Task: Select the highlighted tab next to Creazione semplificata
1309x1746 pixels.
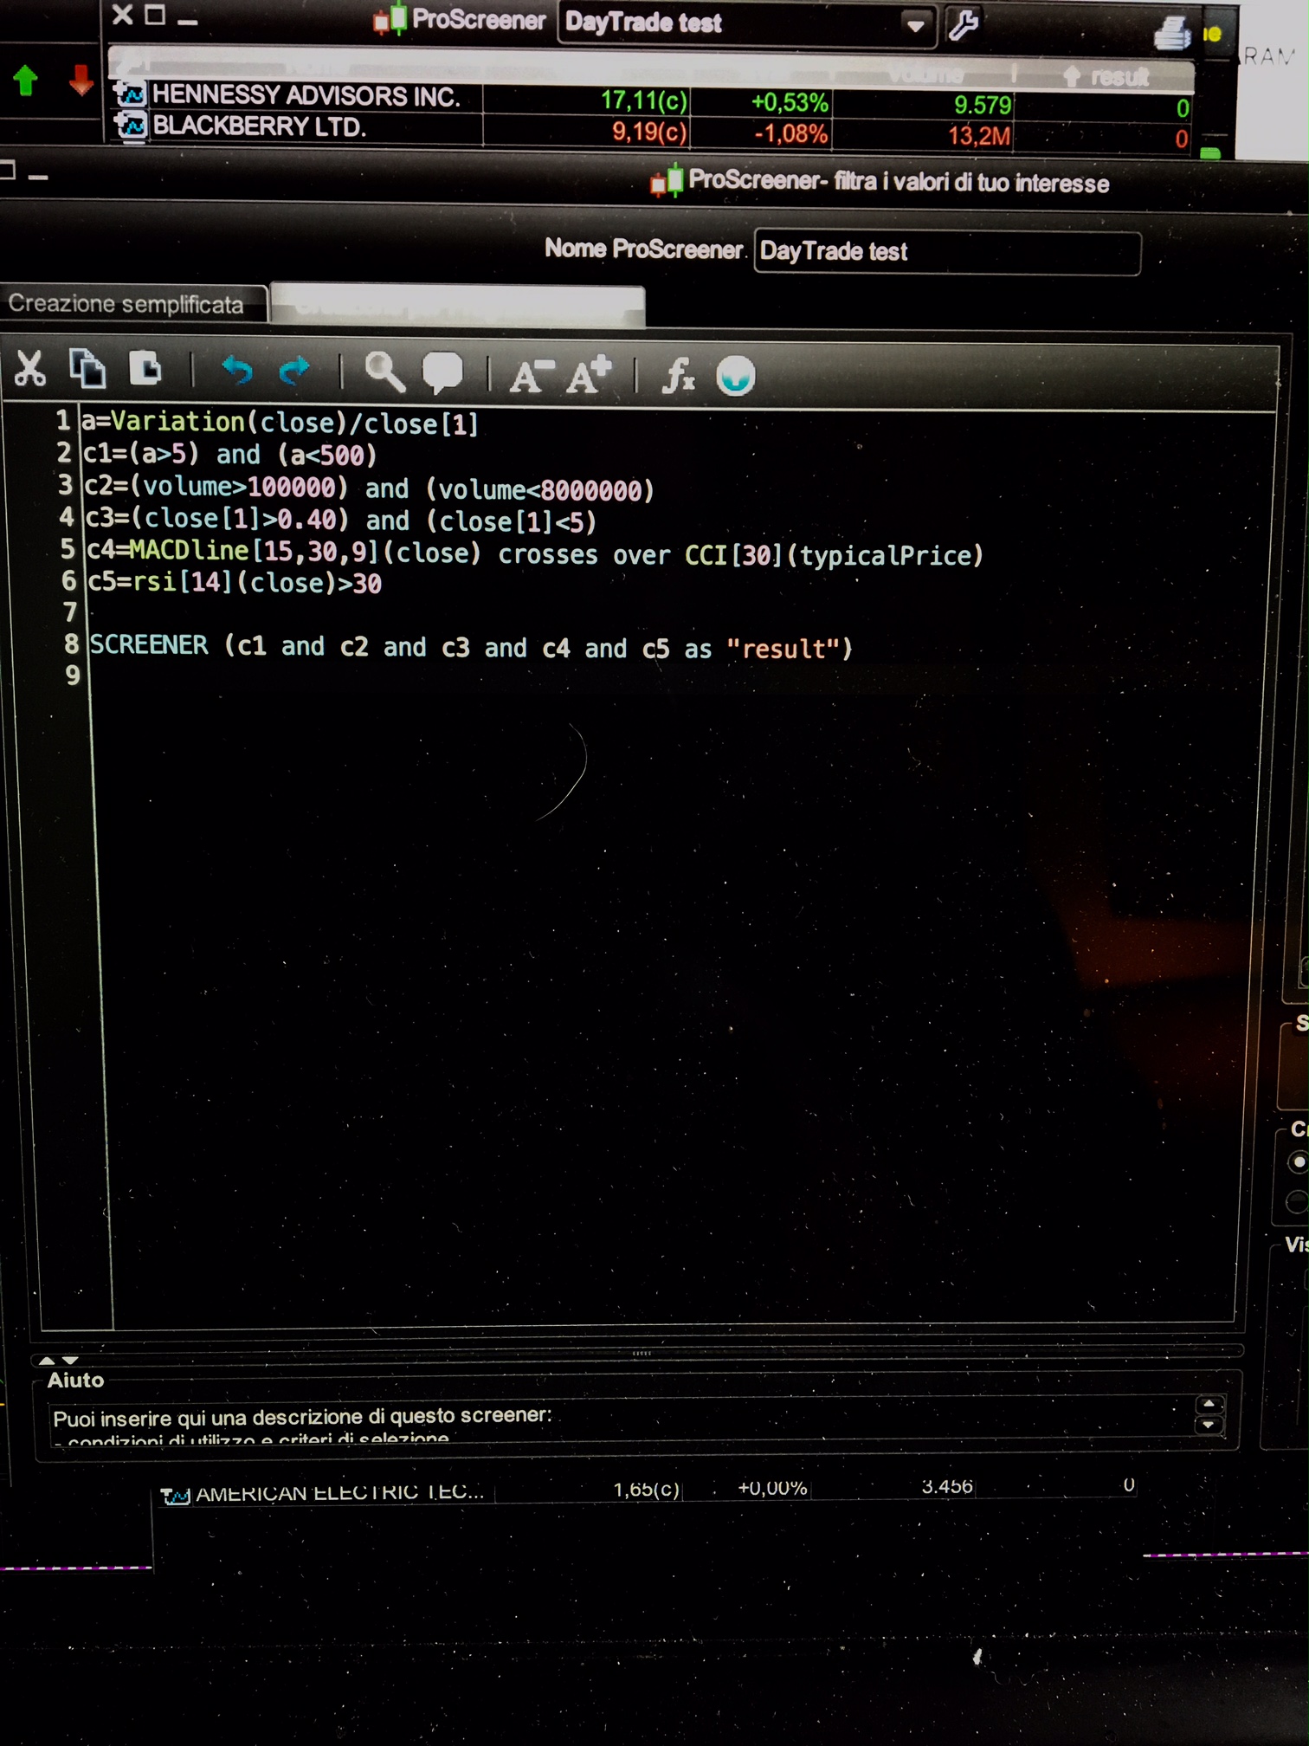Action: [x=457, y=305]
